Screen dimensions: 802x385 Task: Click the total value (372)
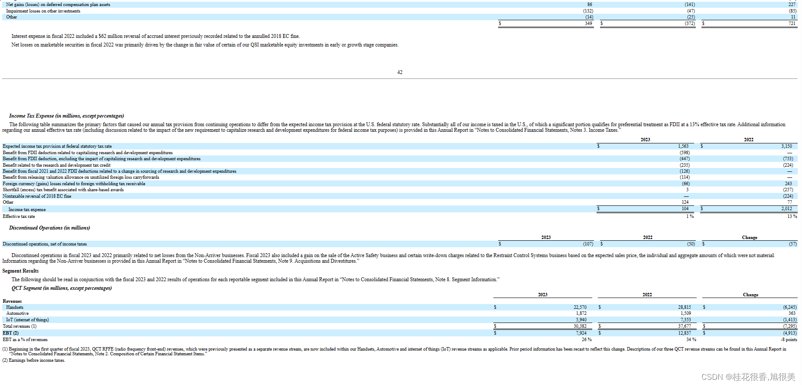[690, 24]
